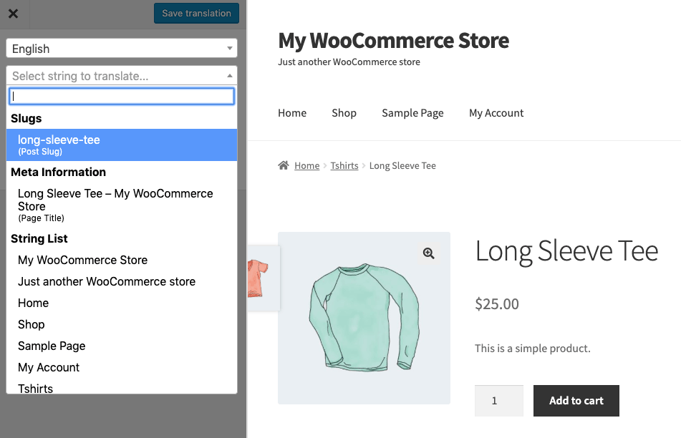The height and width of the screenshot is (438, 681).
Task: Collapse the Select string to translate dropdown
Action: click(x=122, y=76)
